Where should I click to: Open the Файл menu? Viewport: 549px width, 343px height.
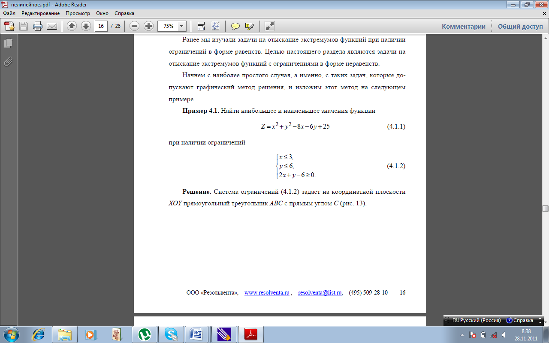(x=9, y=13)
